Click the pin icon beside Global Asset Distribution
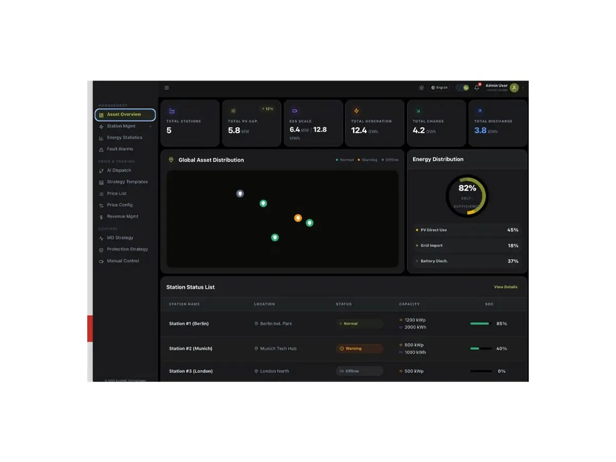Viewport: 616px width, 462px height. [x=171, y=160]
